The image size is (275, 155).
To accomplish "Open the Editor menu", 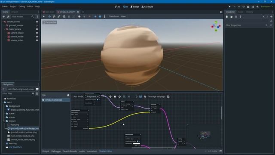I will click(30, 6).
